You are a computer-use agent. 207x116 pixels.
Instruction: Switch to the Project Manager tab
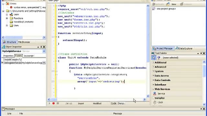pos(163,49)
